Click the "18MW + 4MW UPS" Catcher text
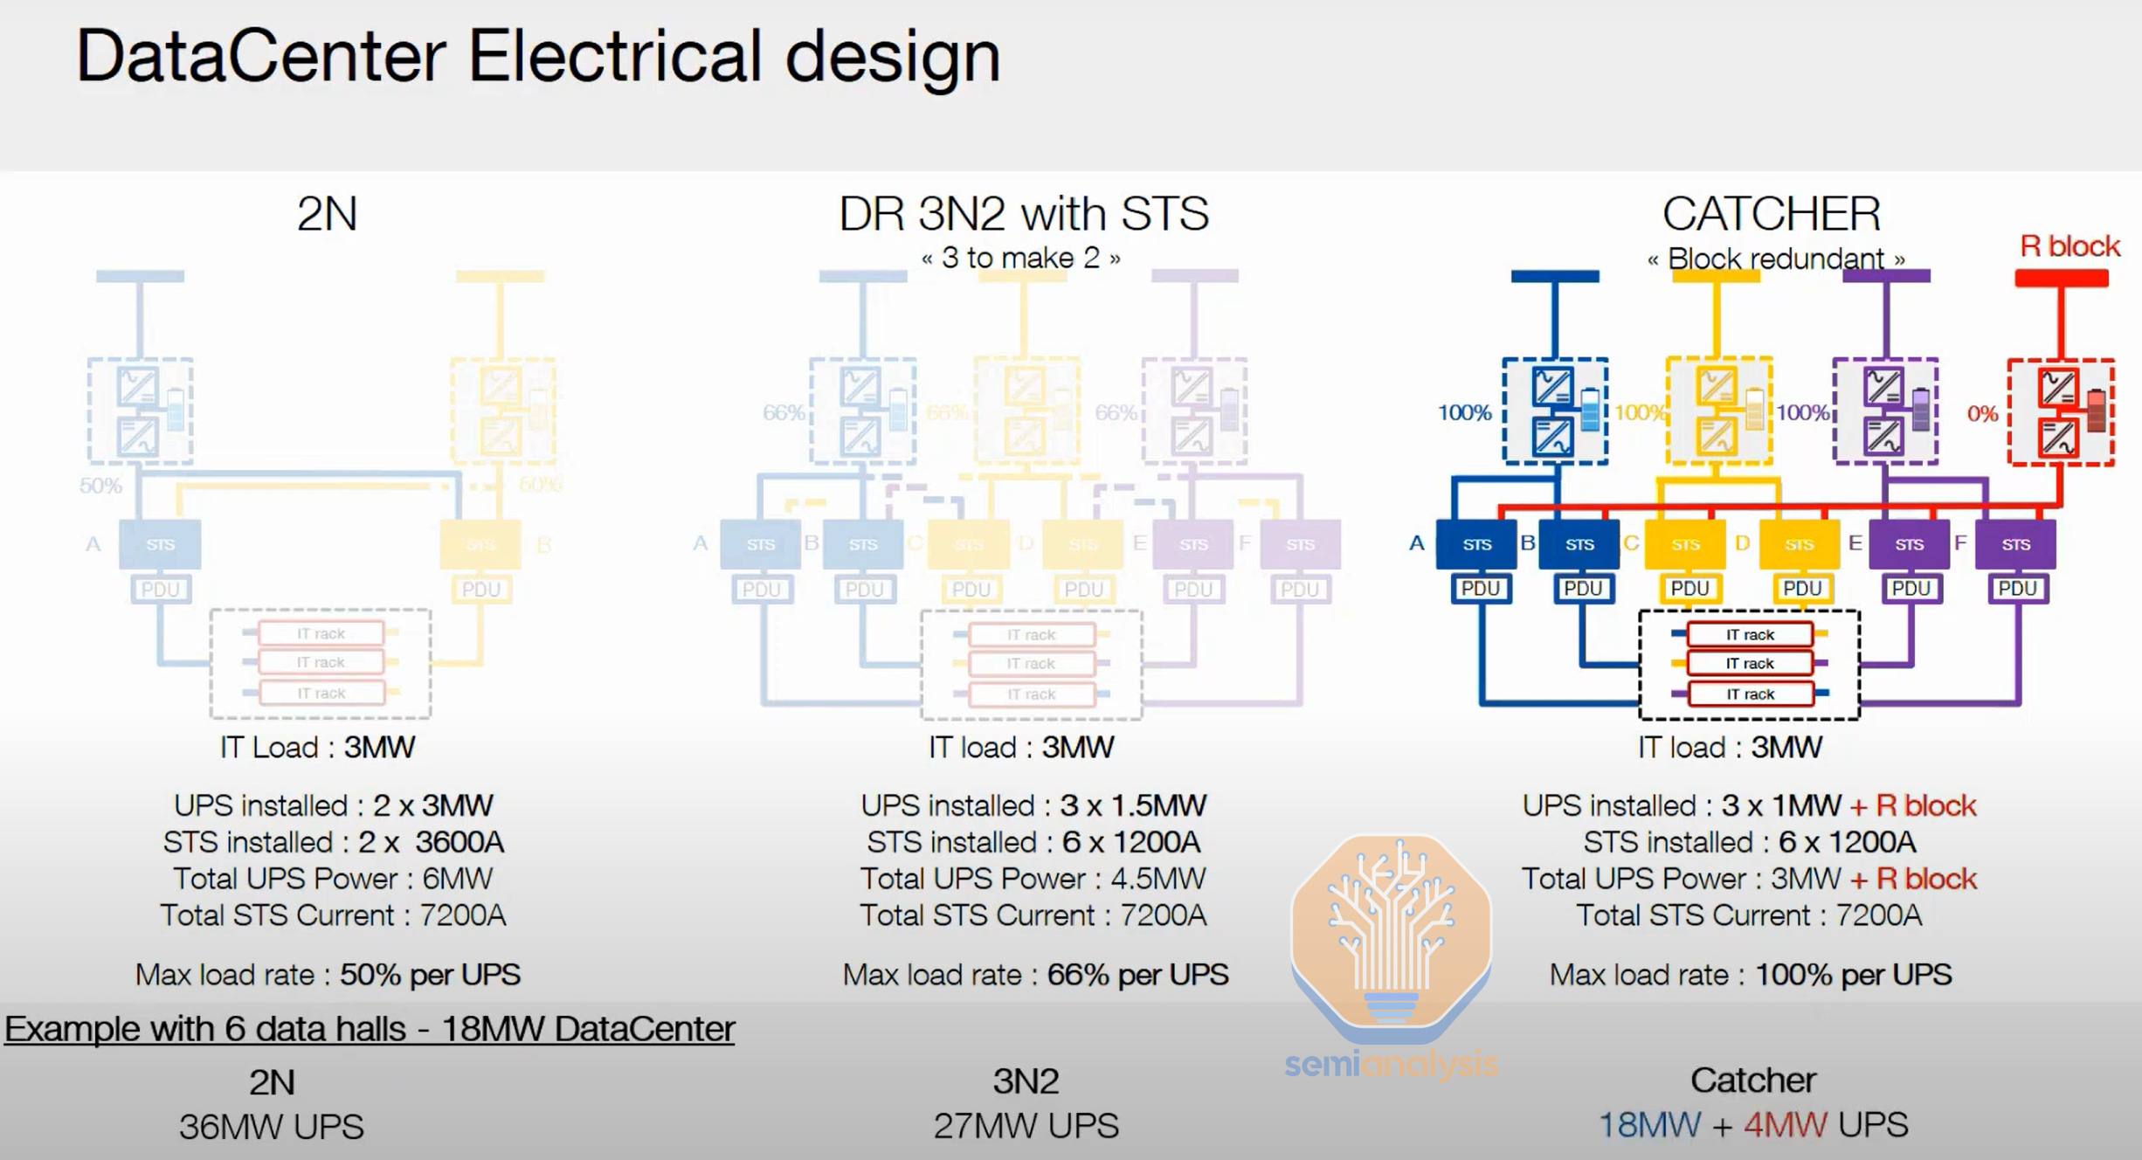 [x=1752, y=1125]
